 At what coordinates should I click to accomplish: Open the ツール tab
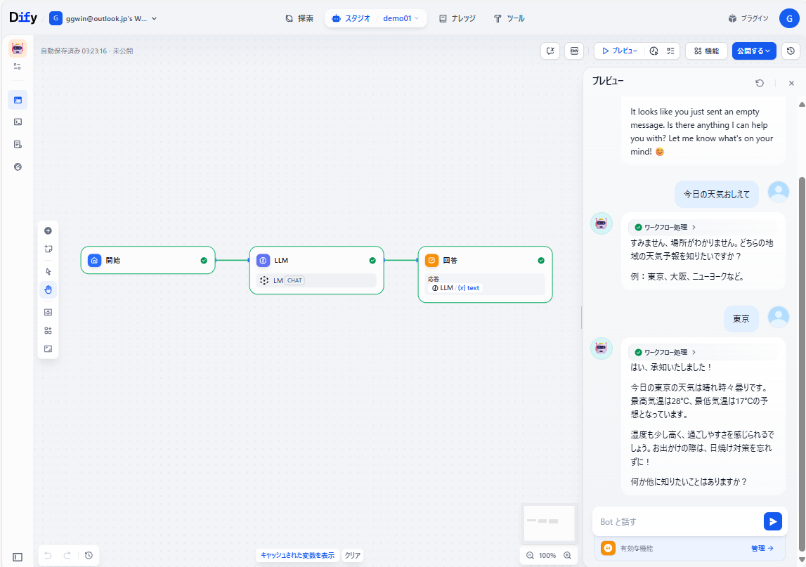pos(509,18)
